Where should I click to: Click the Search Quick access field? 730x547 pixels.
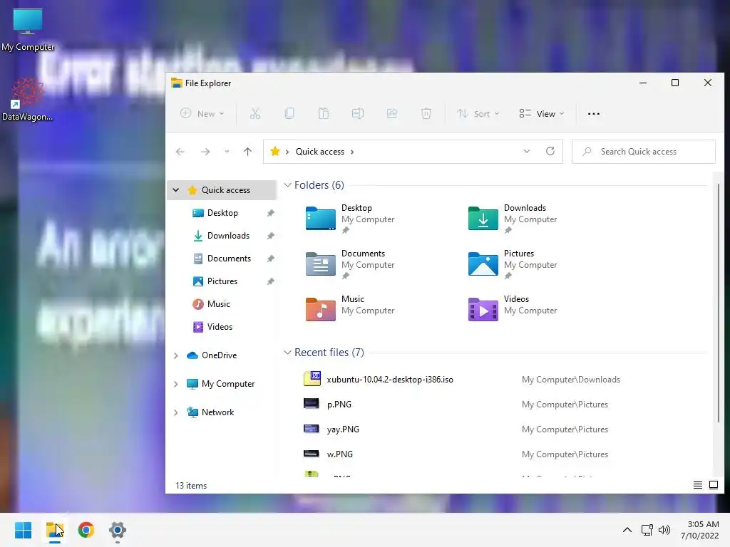point(644,152)
